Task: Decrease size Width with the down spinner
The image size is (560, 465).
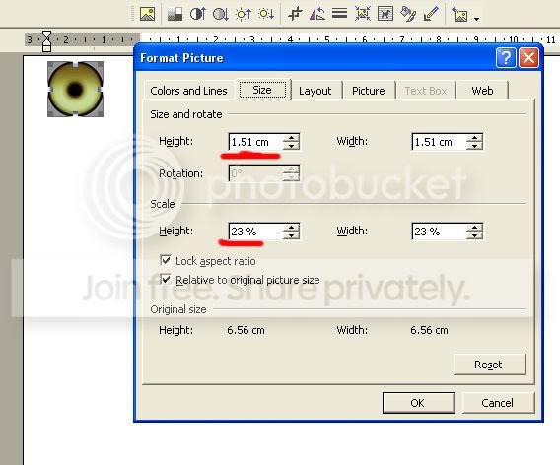Action: tap(474, 146)
